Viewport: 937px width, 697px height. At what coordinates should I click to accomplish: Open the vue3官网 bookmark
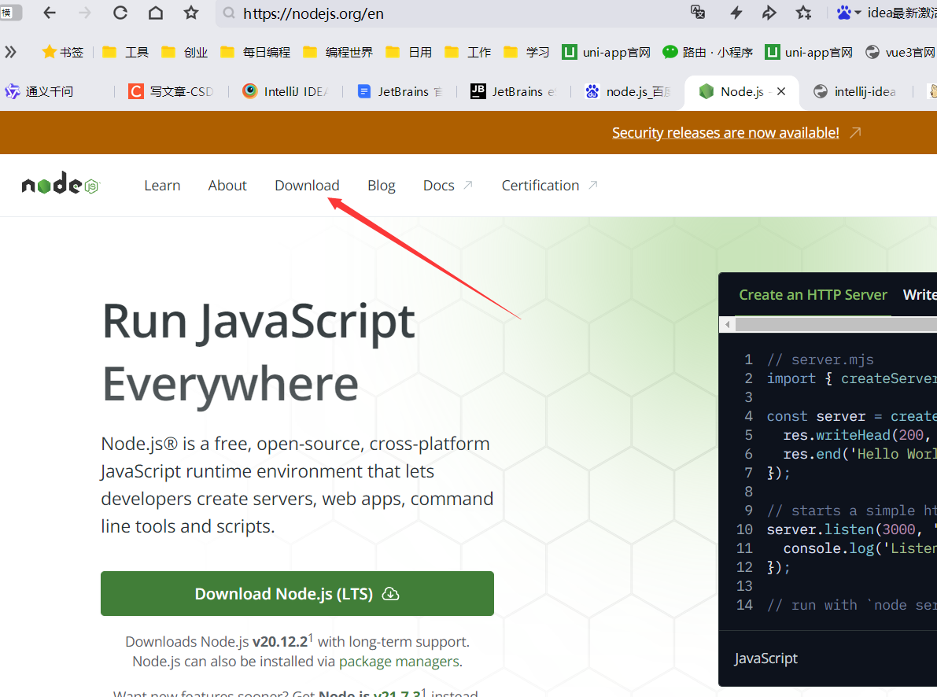click(x=900, y=52)
